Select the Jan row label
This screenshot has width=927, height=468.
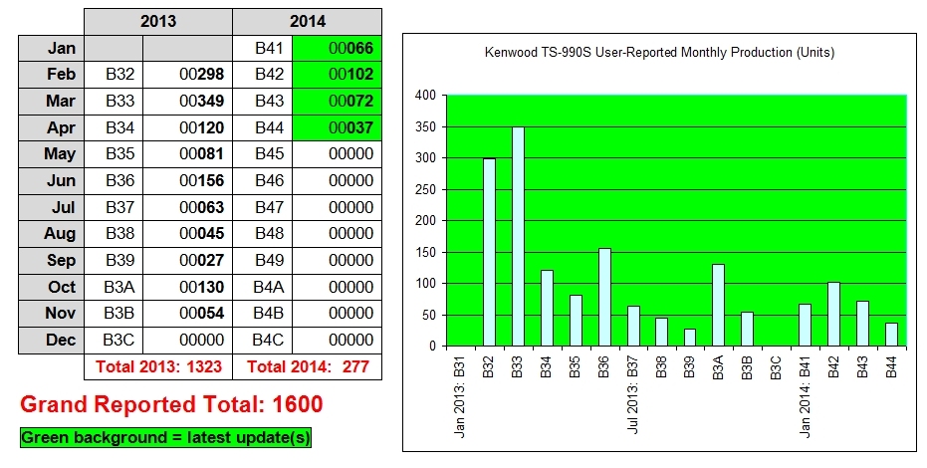tap(52, 48)
